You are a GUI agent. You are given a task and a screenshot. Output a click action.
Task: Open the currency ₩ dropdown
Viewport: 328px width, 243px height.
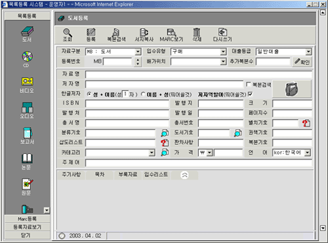[209, 153]
